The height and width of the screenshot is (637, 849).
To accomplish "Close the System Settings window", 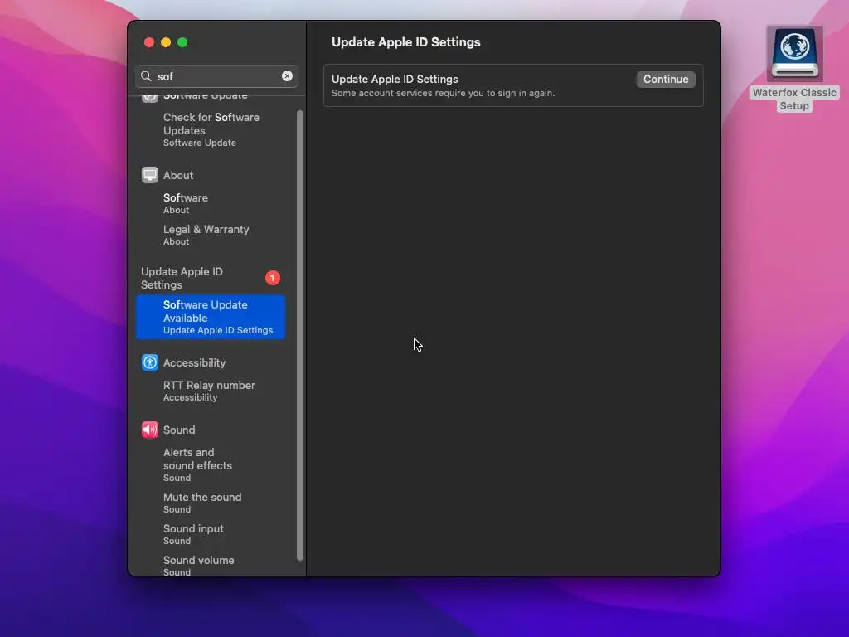I will (x=149, y=42).
